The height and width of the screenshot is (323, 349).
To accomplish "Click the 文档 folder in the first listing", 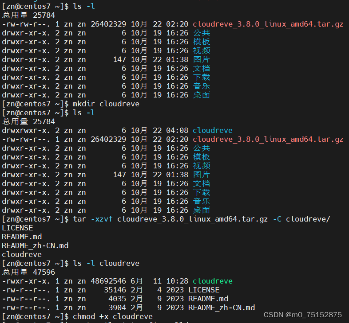I will (x=202, y=69).
